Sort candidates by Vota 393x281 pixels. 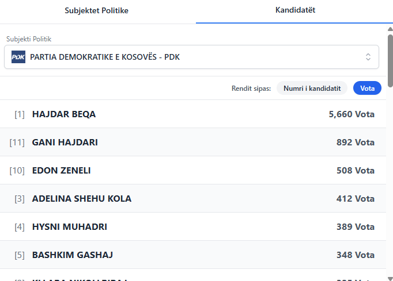[x=367, y=88]
